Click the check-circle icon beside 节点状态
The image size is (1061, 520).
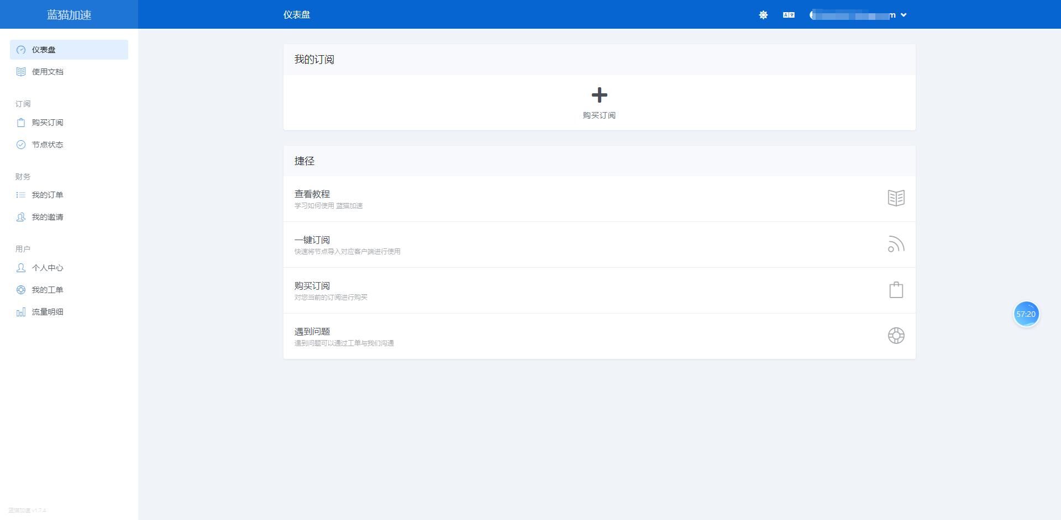coord(21,145)
